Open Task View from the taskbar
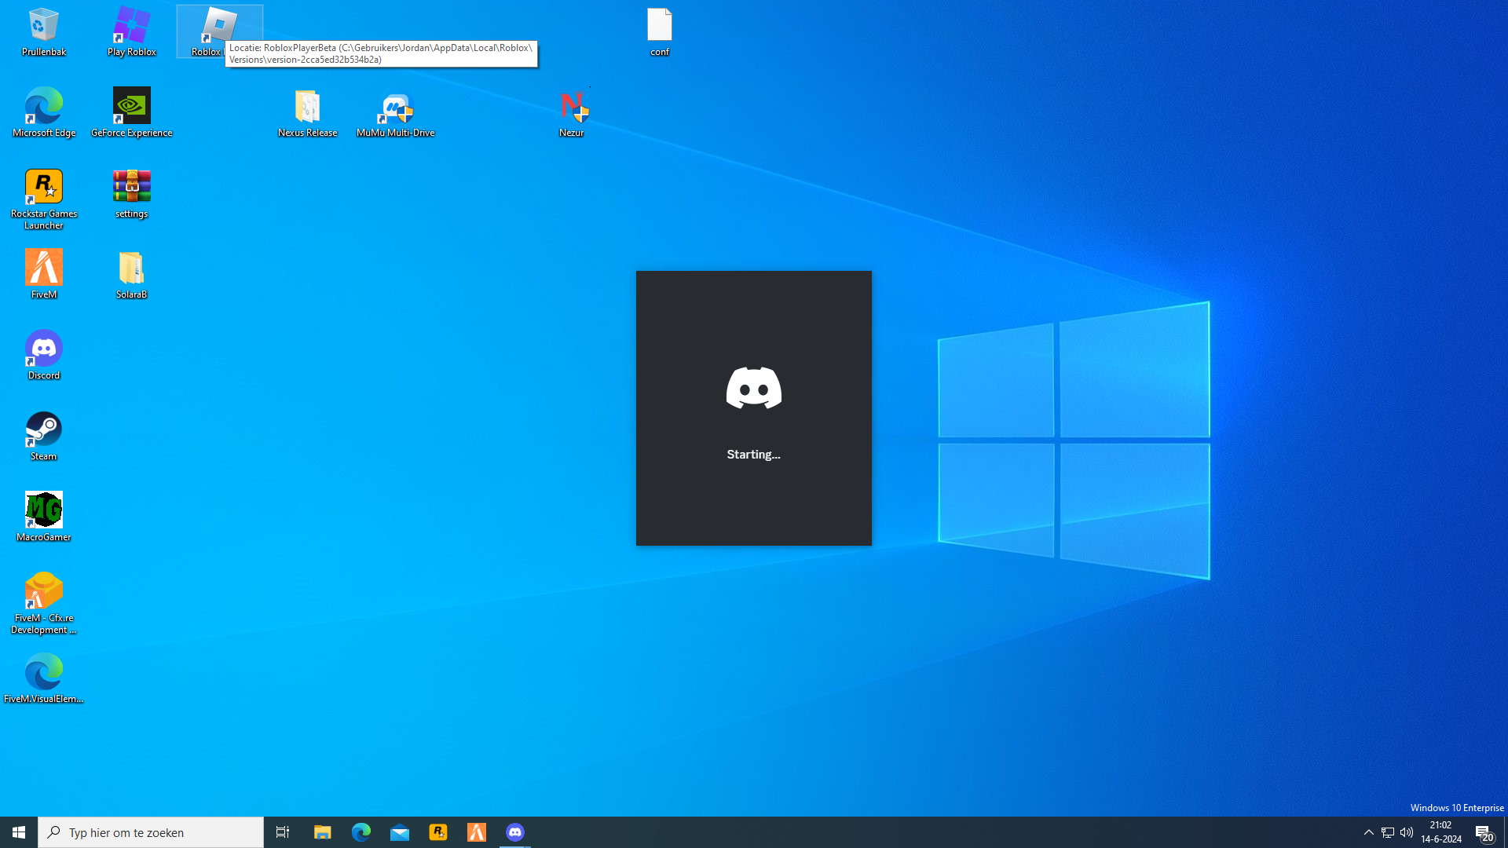Viewport: 1508px width, 848px height. (283, 832)
